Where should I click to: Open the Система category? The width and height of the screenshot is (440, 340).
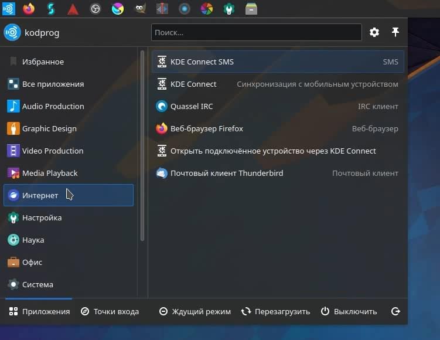click(69, 284)
